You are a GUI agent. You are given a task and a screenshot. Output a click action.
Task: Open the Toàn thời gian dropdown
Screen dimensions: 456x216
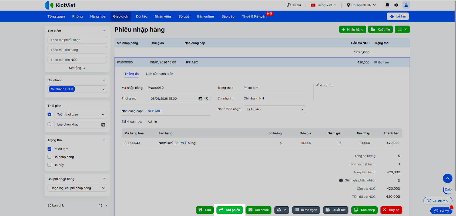coord(80,115)
